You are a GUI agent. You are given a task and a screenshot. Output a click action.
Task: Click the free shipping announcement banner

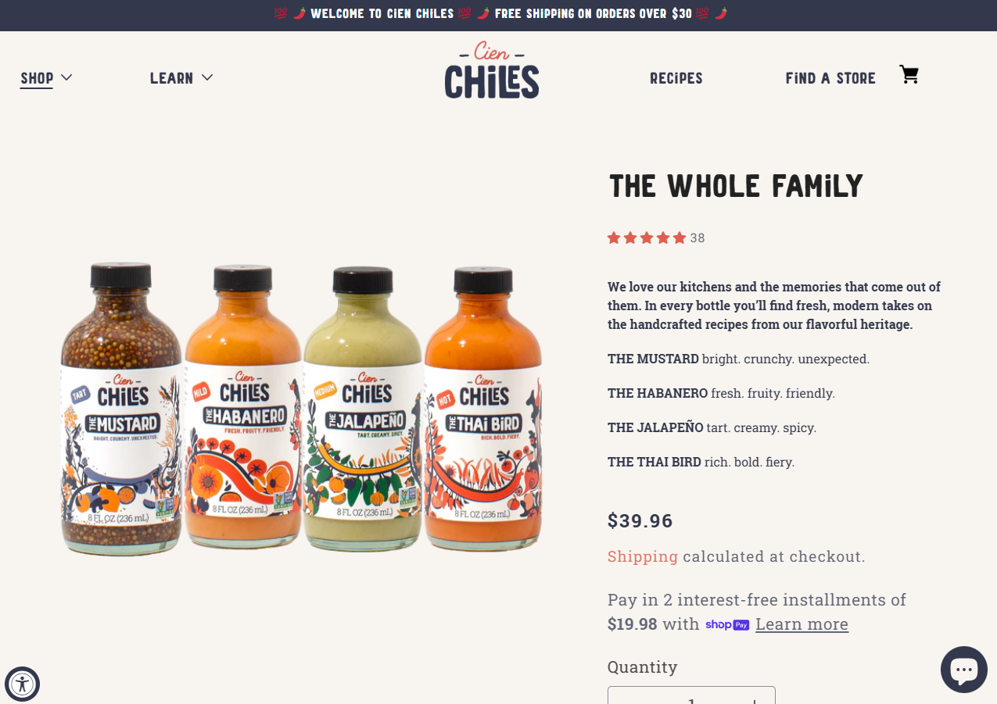pyautogui.click(x=500, y=14)
